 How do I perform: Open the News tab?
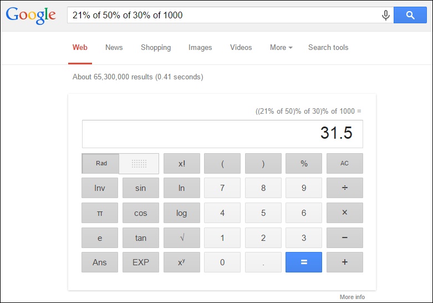[x=114, y=48]
